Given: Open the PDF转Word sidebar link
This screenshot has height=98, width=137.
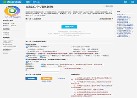Looking at the screenshot, I should pos(7,43).
